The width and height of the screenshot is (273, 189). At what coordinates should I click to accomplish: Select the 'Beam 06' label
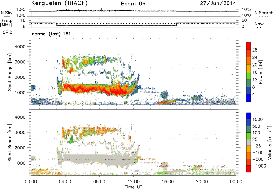pyautogui.click(x=133, y=4)
